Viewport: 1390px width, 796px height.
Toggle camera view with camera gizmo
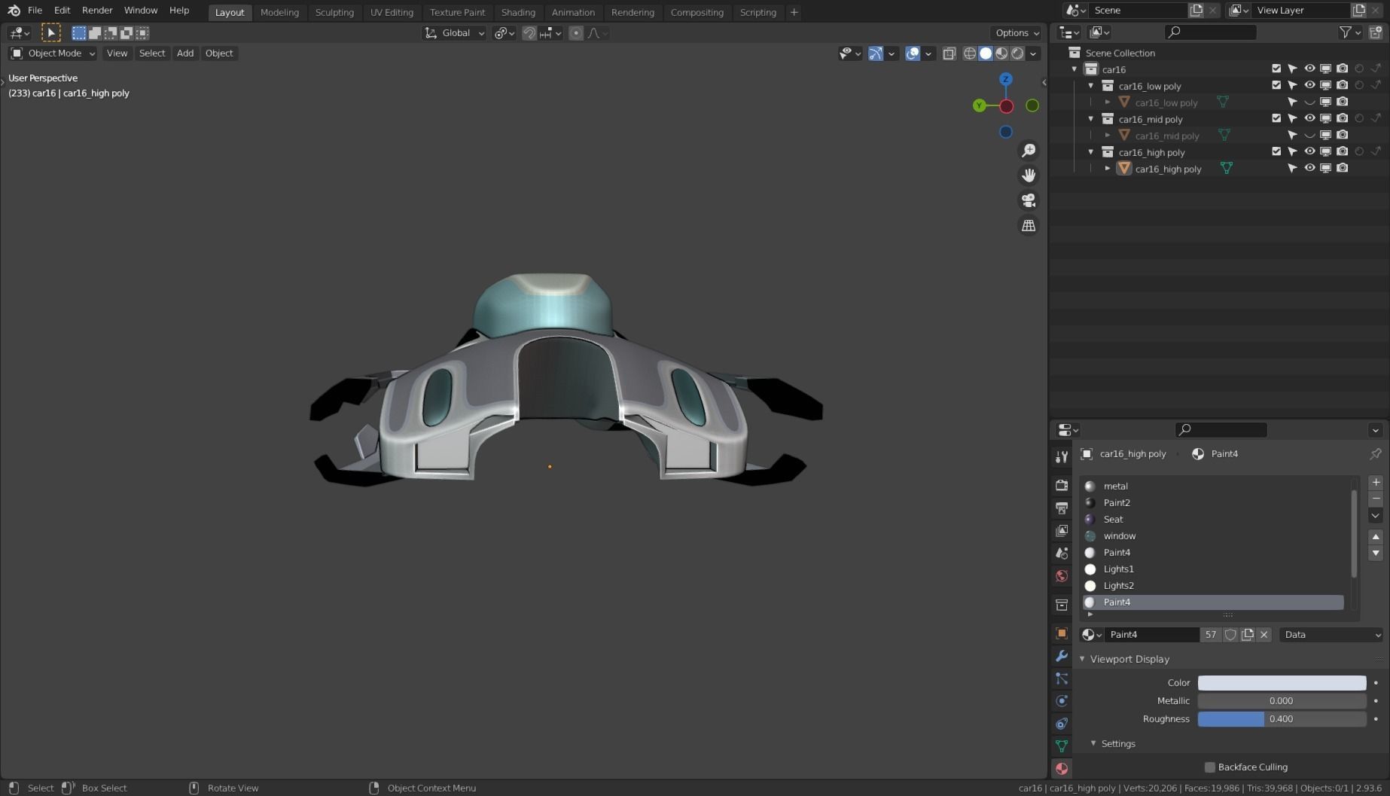pyautogui.click(x=1029, y=200)
